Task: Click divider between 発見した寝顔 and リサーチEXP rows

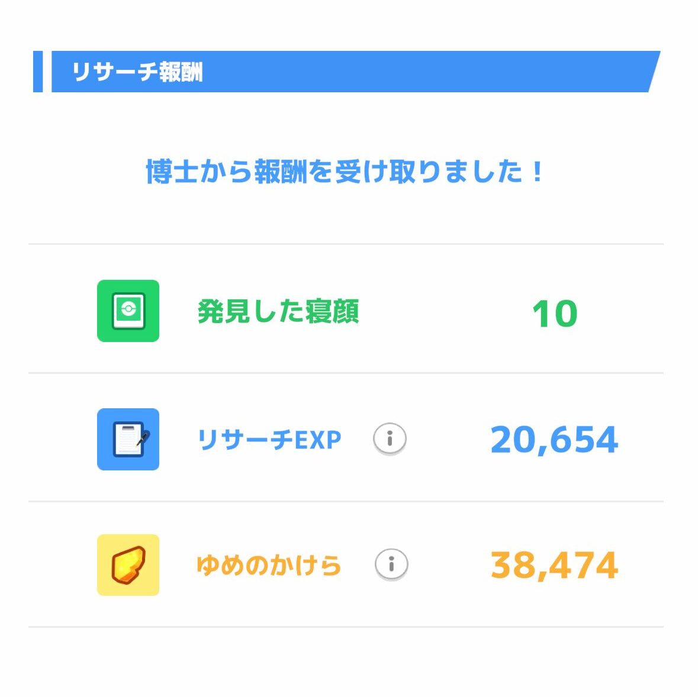Action: [346, 373]
